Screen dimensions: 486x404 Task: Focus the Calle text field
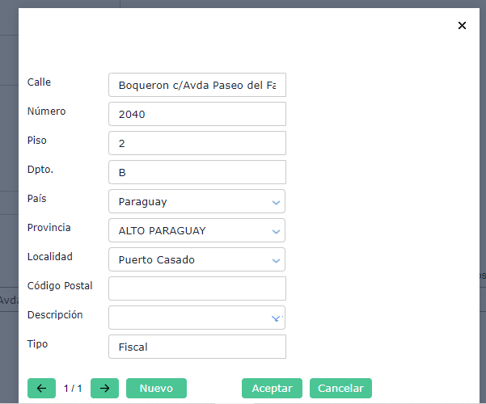[x=197, y=85]
